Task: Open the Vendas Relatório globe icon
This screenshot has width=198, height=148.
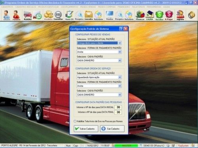Action: tap(129, 15)
